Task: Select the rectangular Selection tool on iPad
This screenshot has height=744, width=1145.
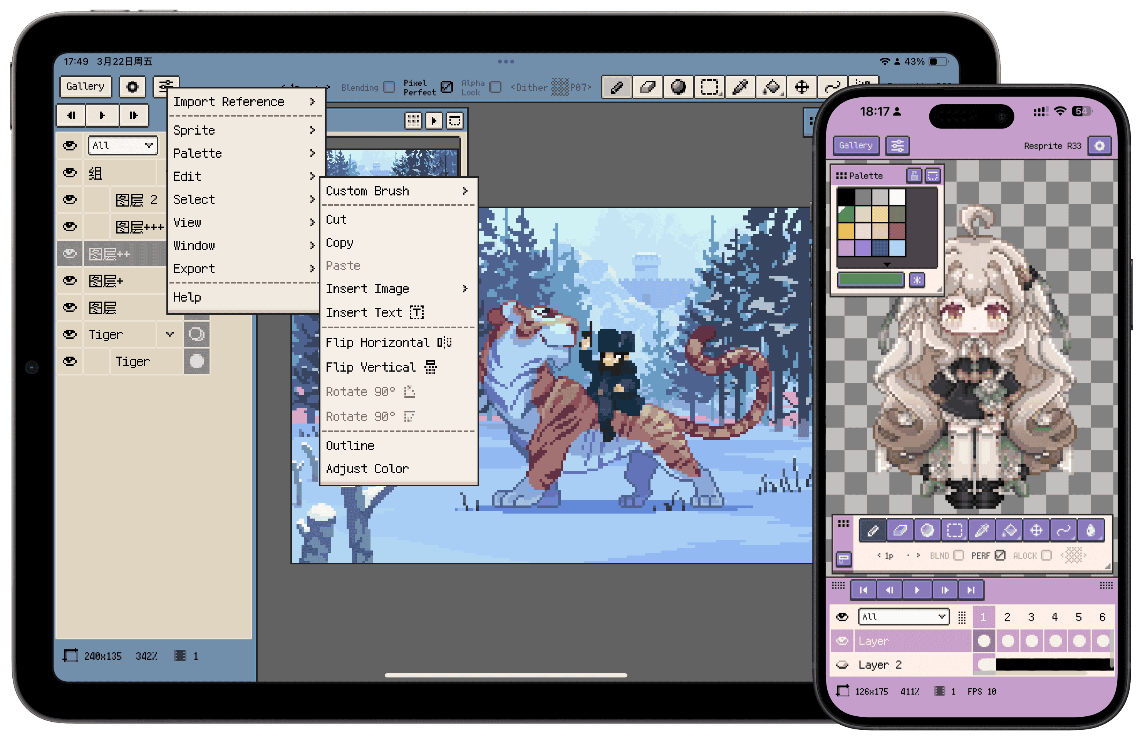Action: click(709, 87)
